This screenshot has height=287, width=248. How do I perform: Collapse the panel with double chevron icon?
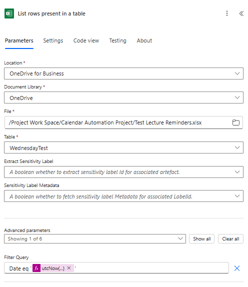pos(241,13)
